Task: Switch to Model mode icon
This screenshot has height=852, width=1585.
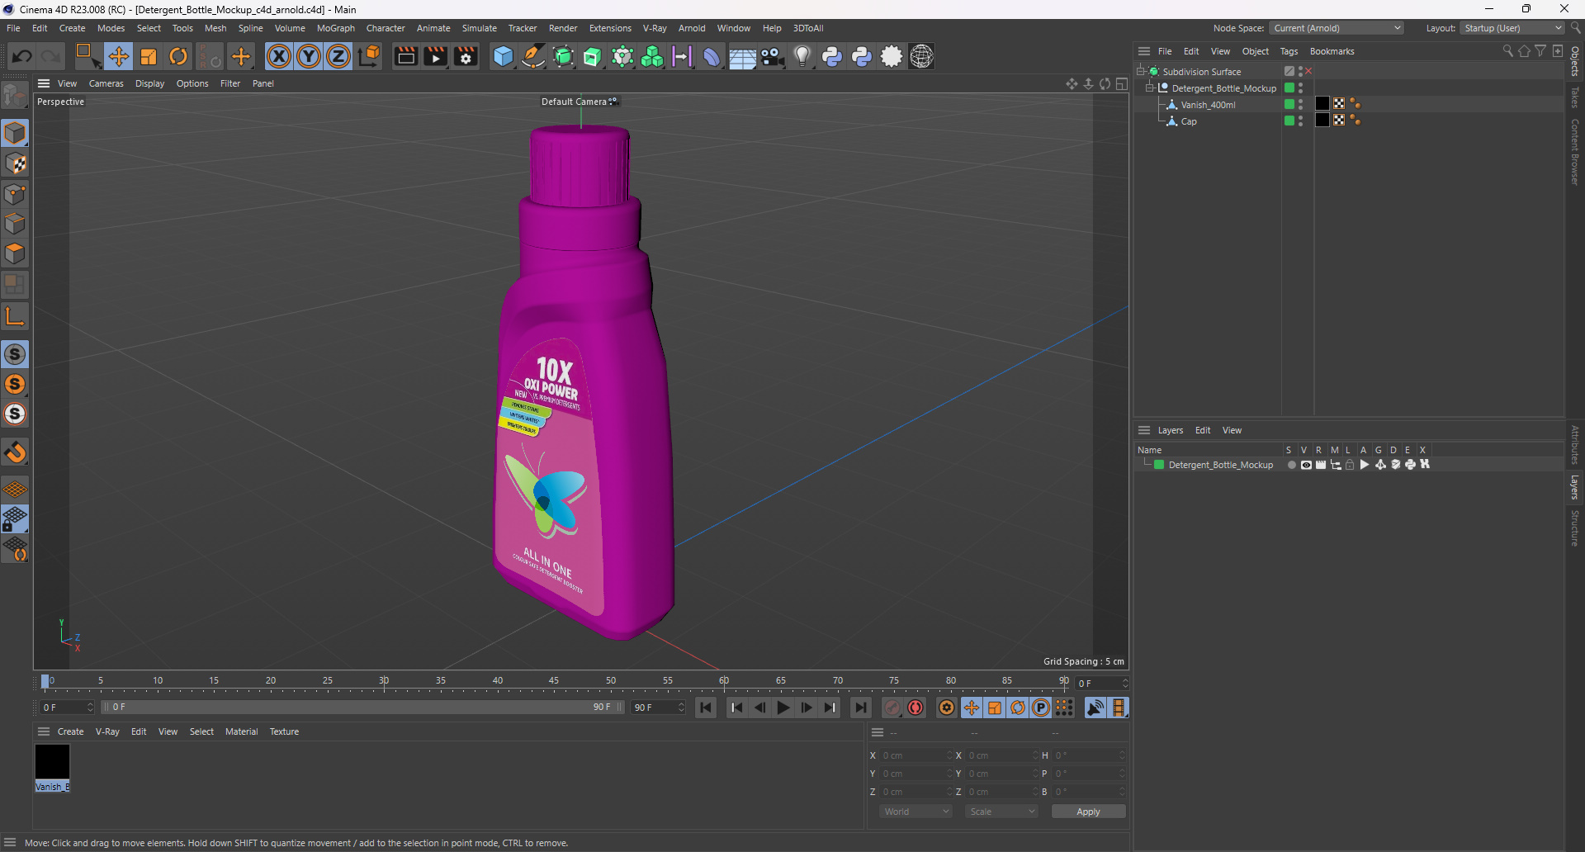Action: [x=15, y=133]
